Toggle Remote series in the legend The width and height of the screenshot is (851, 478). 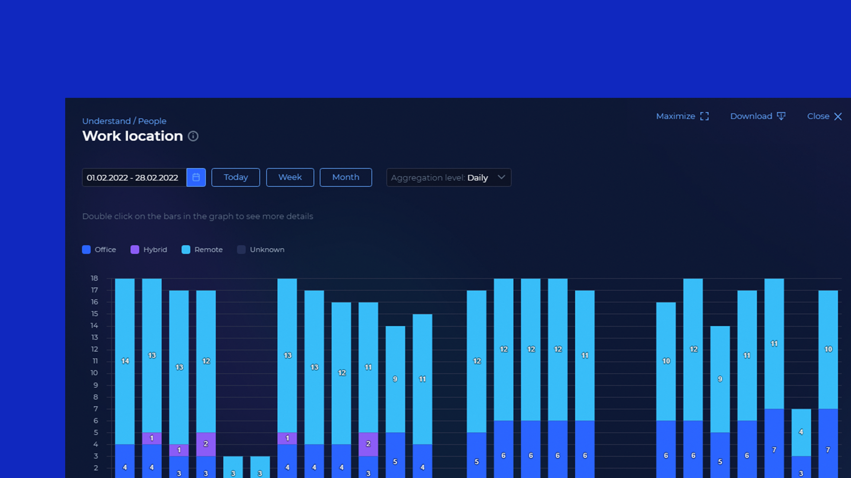click(202, 250)
